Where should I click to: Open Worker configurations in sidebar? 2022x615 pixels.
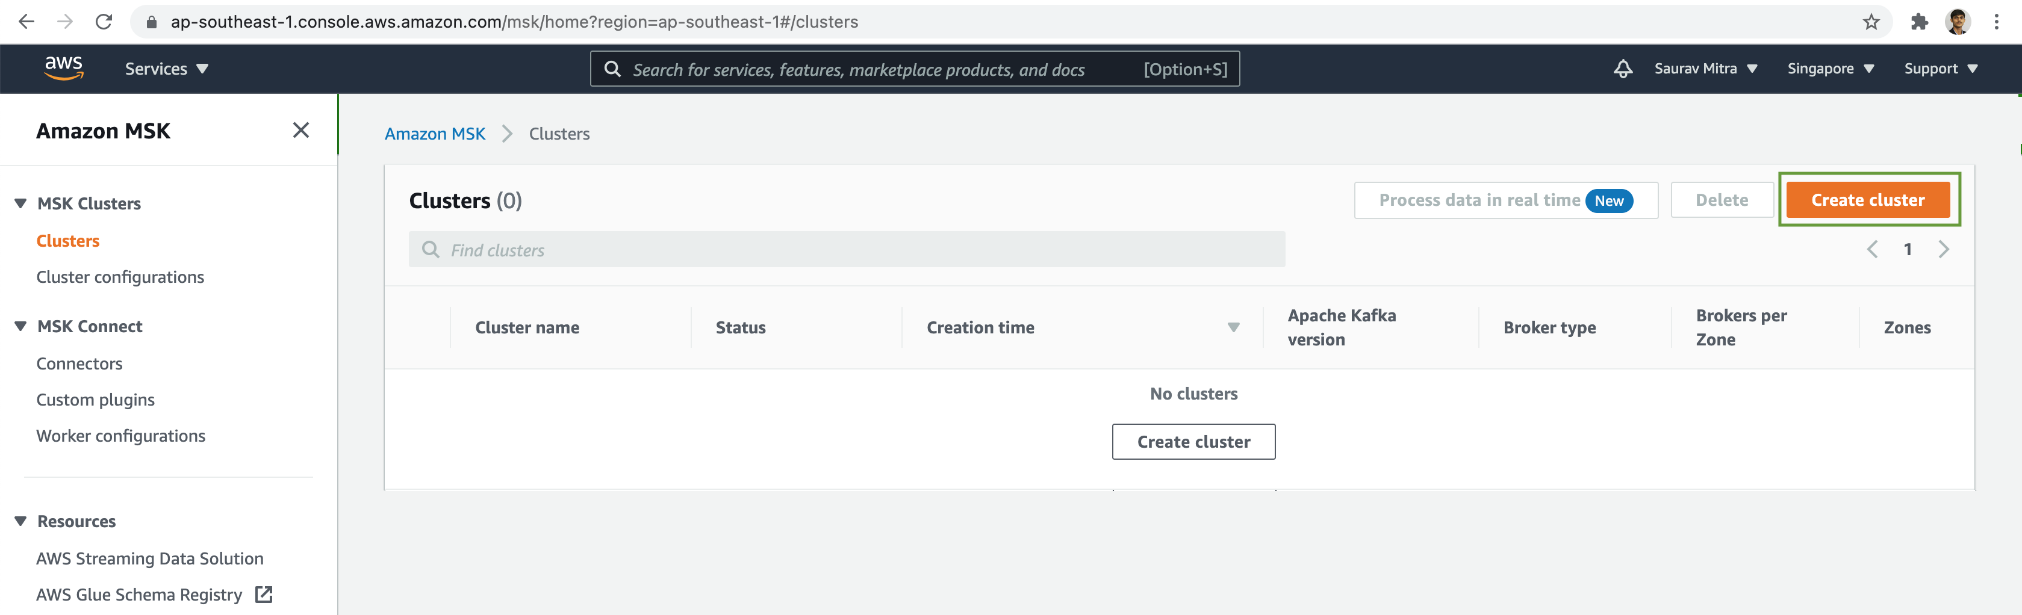point(121,435)
